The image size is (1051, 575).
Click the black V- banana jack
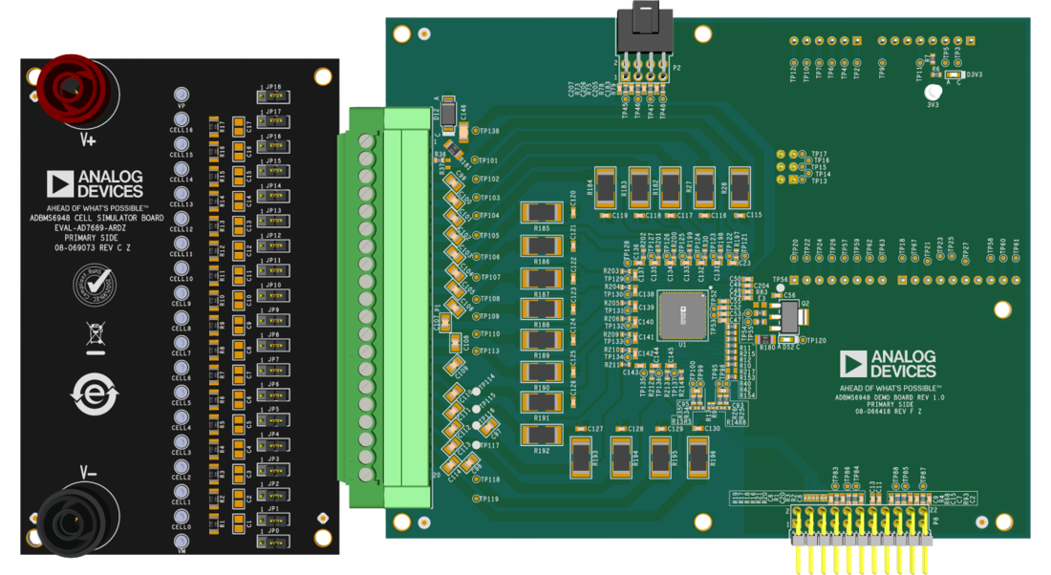coord(71,522)
